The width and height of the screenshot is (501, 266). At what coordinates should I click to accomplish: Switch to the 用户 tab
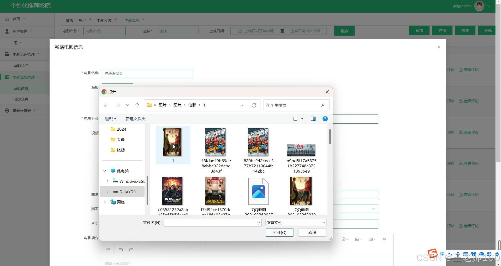coord(82,20)
